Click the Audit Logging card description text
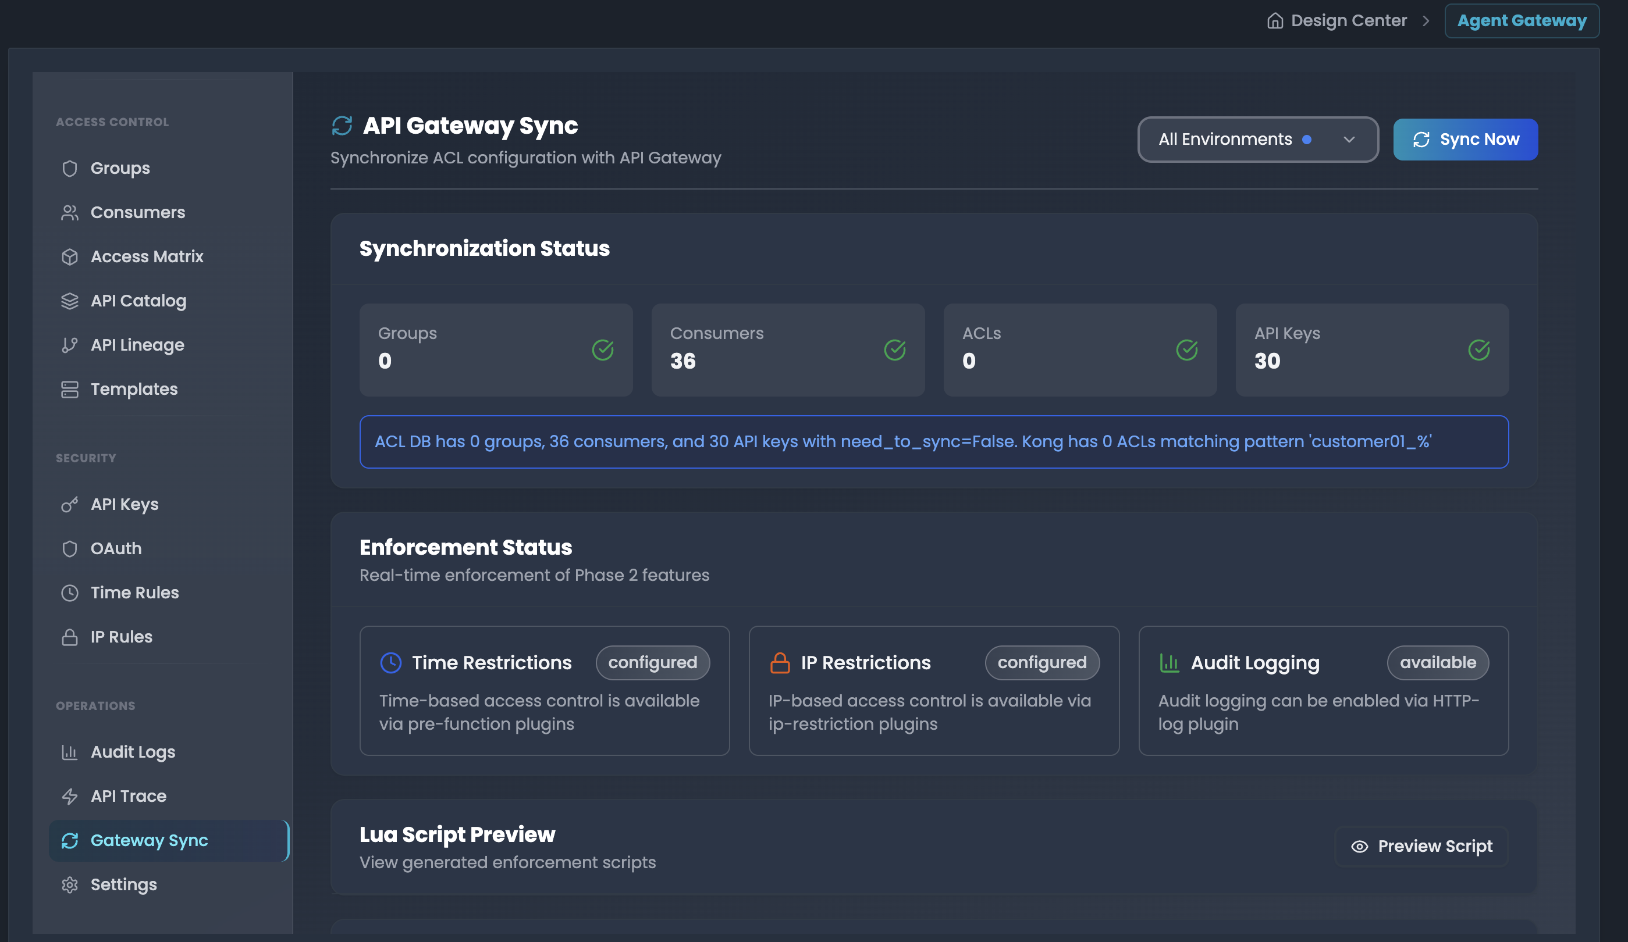 1318,712
